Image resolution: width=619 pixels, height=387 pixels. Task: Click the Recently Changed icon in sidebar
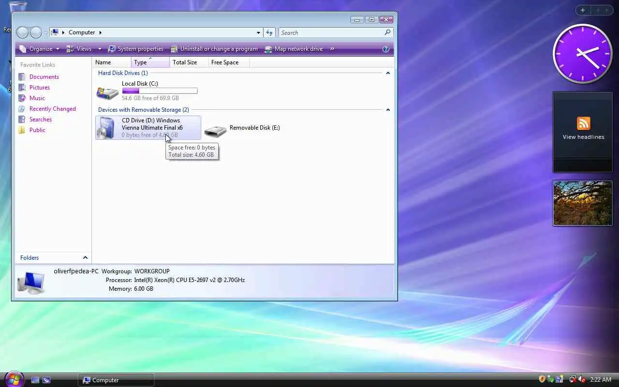point(22,109)
